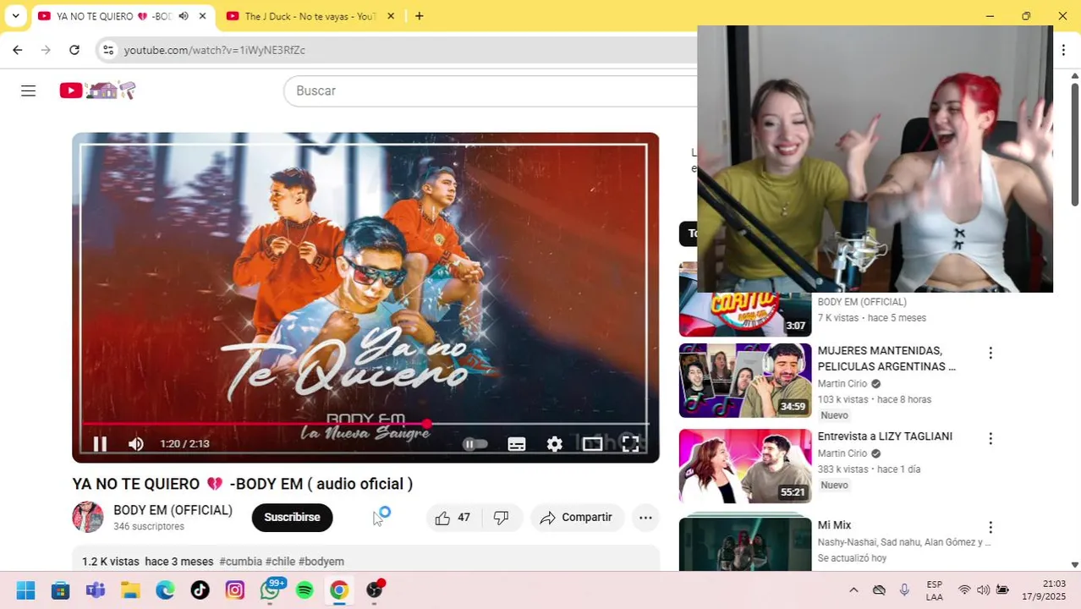
Task: Open options for MUJERES MANTENIDAS video
Action: [990, 353]
